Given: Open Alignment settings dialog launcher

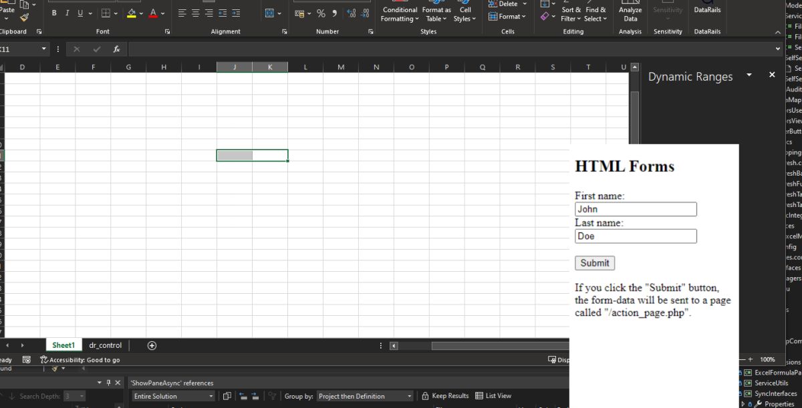Looking at the screenshot, I should click(284, 32).
